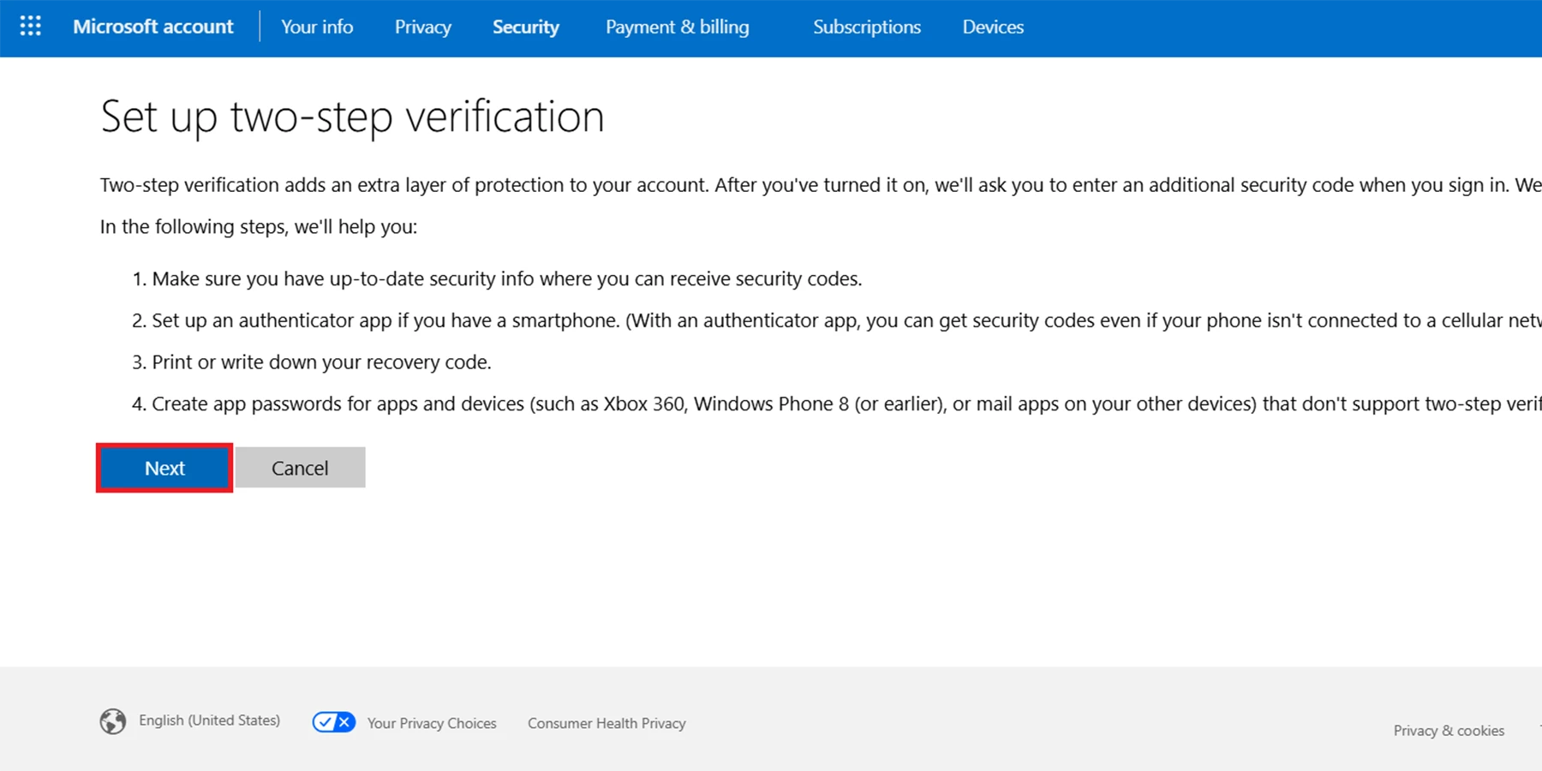Click the privacy choices check-and-x icon
This screenshot has height=771, width=1542.
pyautogui.click(x=334, y=722)
